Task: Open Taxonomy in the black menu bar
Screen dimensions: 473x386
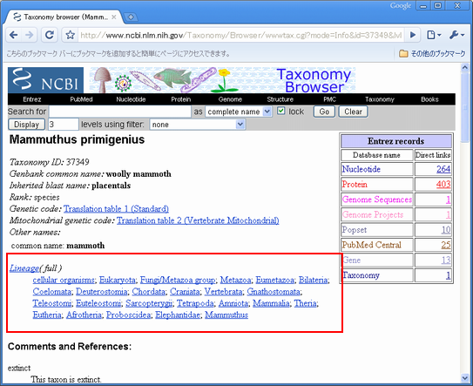Action: point(380,99)
